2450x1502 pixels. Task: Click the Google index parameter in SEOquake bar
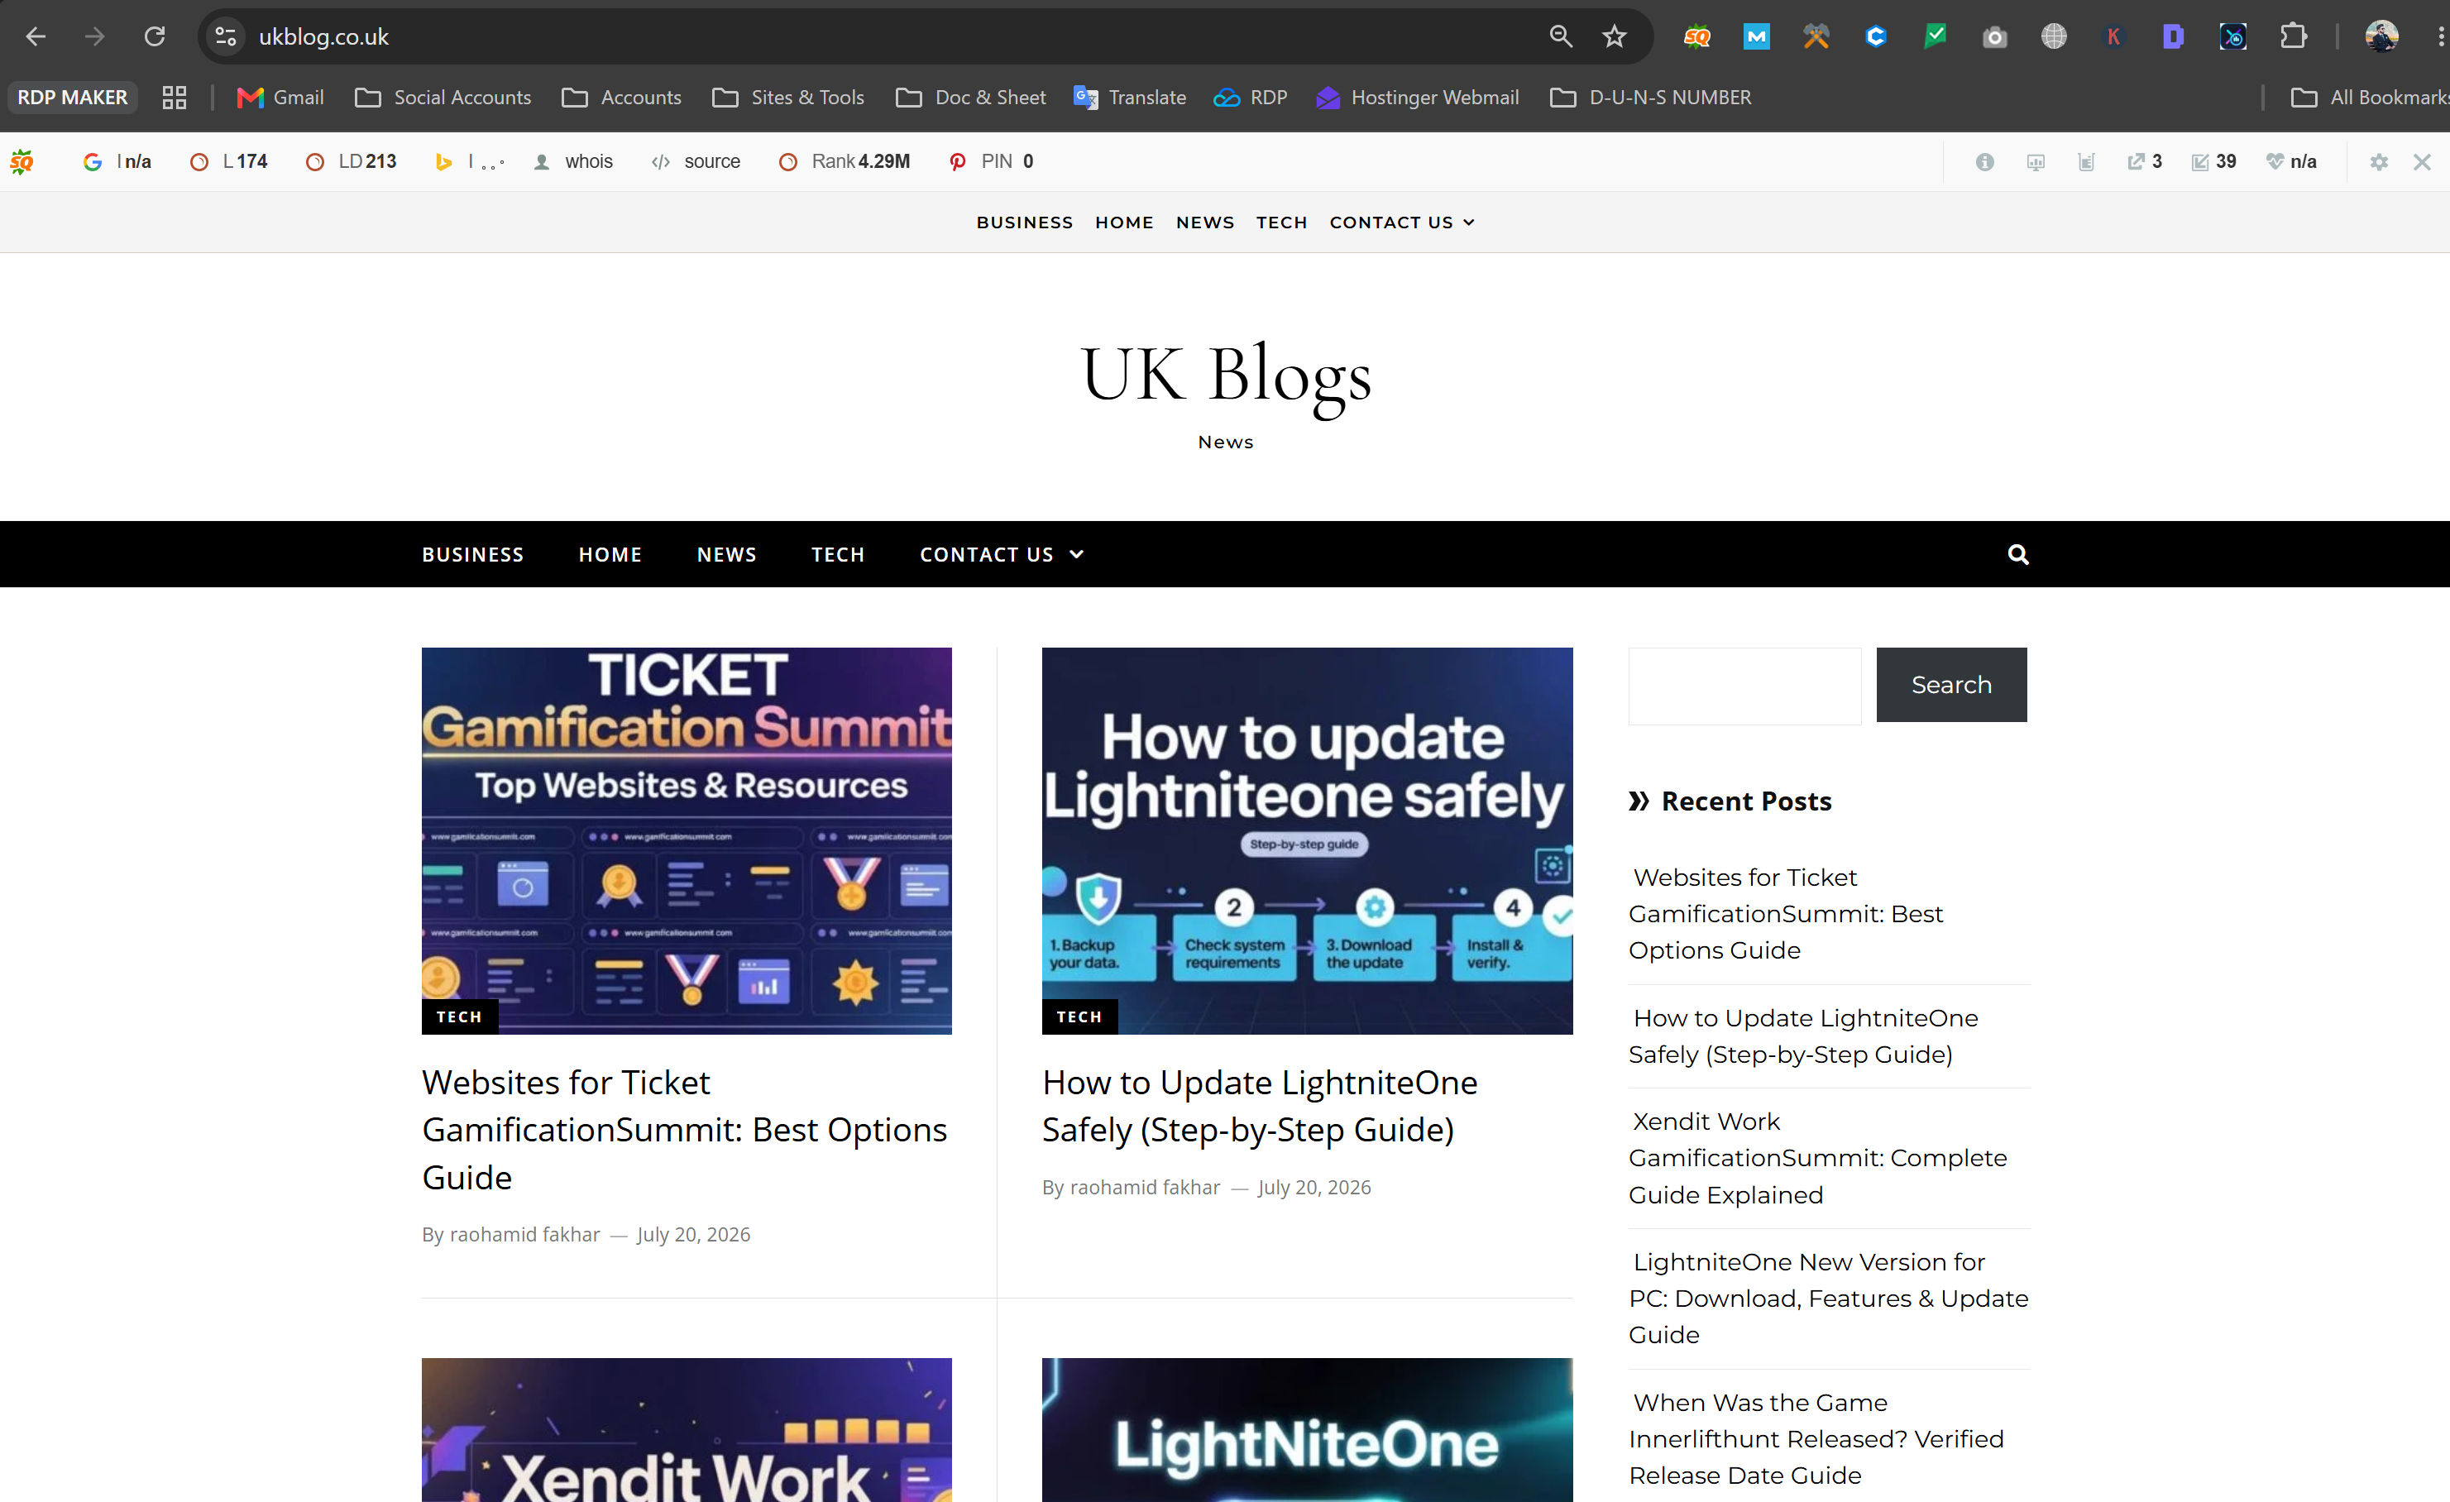(117, 161)
